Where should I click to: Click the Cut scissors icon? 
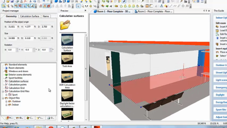31,1
